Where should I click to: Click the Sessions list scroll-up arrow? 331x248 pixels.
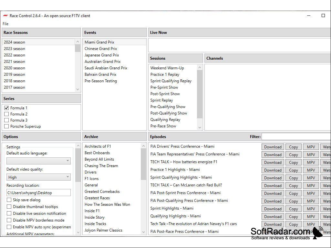click(200, 67)
